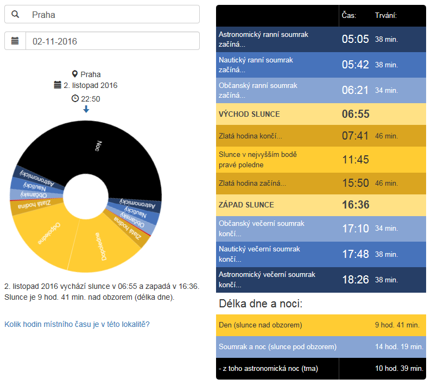The width and height of the screenshot is (431, 385).
Task: Click the astronomická noc (tma) row
Action: pyautogui.click(x=320, y=369)
